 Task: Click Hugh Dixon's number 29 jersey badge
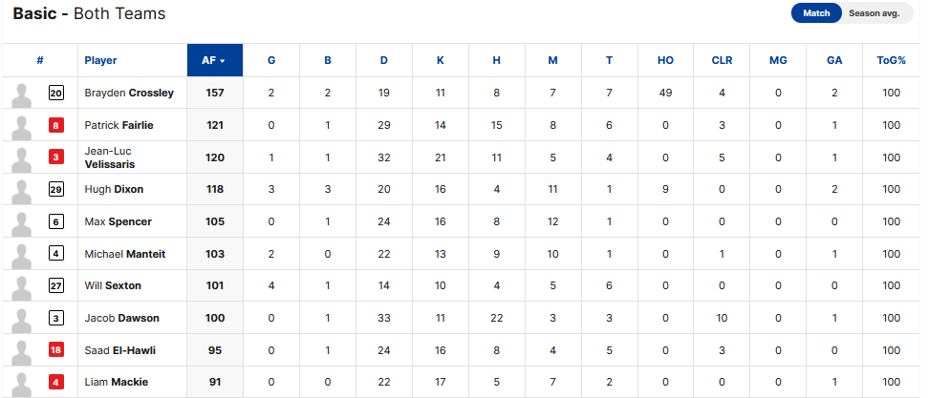coord(55,189)
